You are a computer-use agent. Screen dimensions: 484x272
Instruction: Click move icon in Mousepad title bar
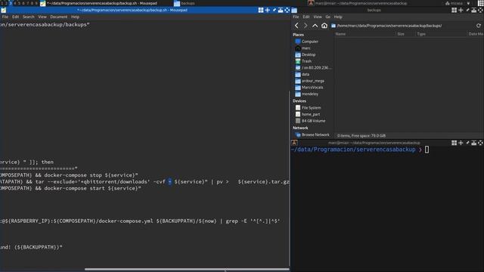coord(268,10)
